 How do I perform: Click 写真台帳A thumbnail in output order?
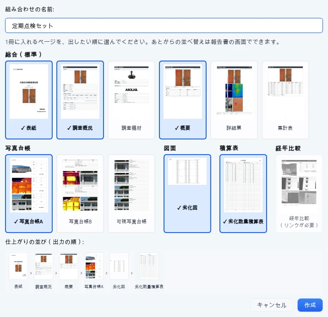(94, 266)
